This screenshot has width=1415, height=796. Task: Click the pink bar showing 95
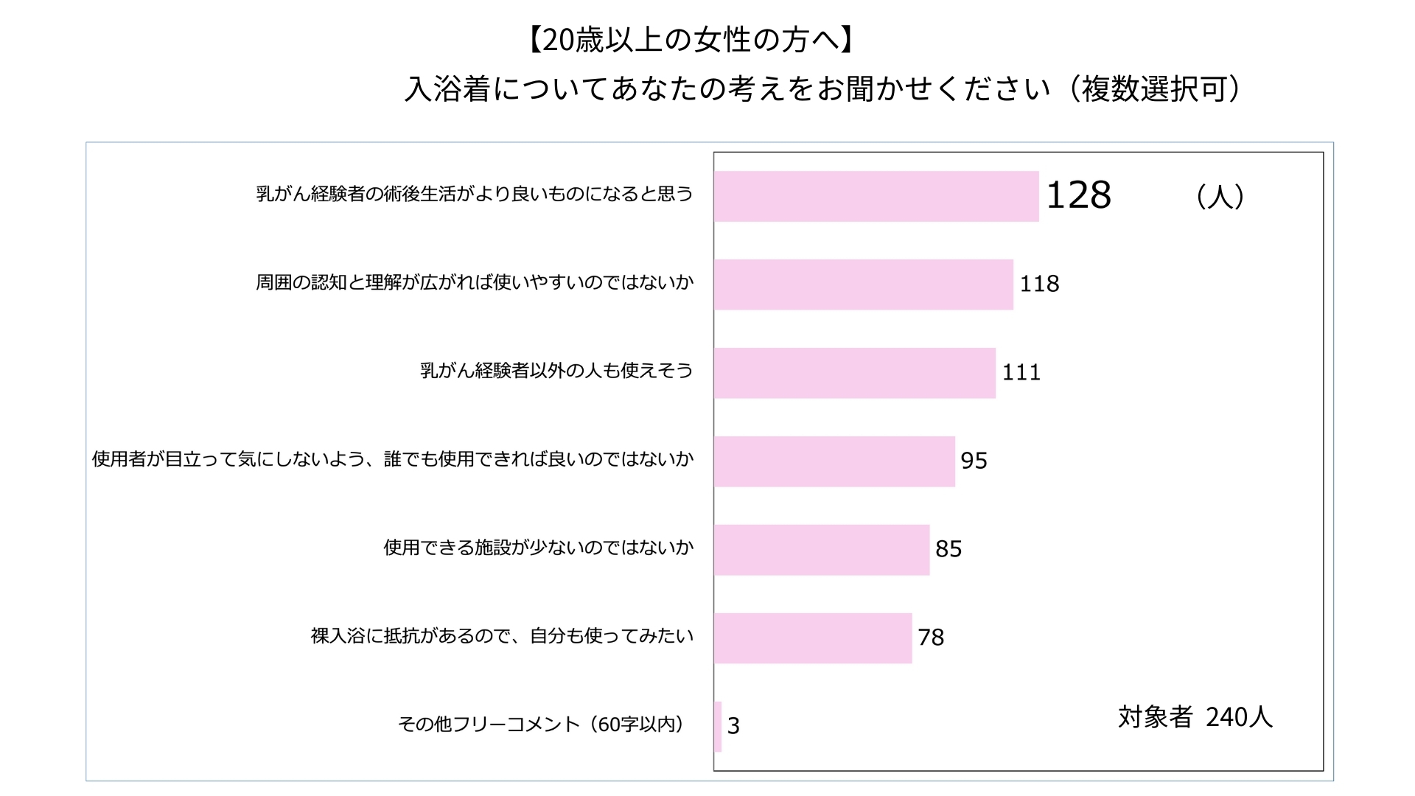tap(834, 461)
